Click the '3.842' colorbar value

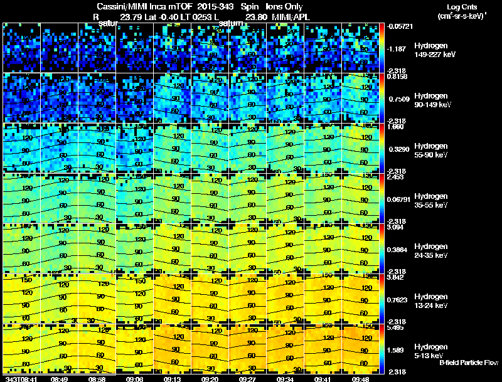(395, 277)
